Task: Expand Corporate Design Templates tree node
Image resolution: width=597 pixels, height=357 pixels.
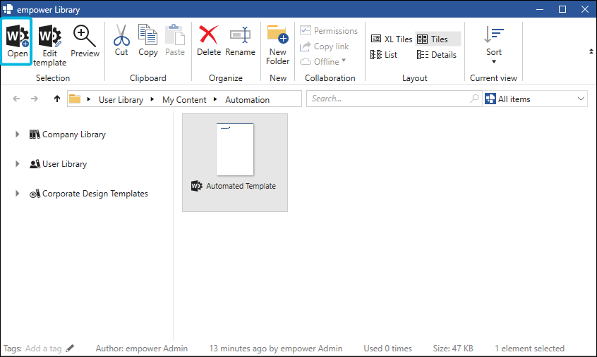Action: 17,194
